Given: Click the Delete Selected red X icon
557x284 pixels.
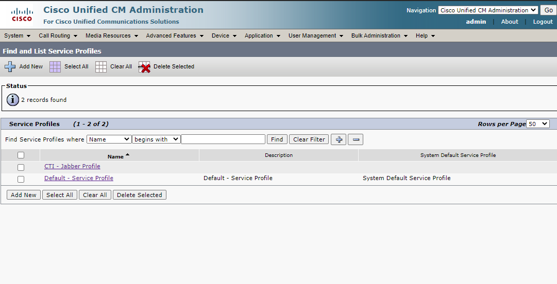Looking at the screenshot, I should click(x=144, y=67).
